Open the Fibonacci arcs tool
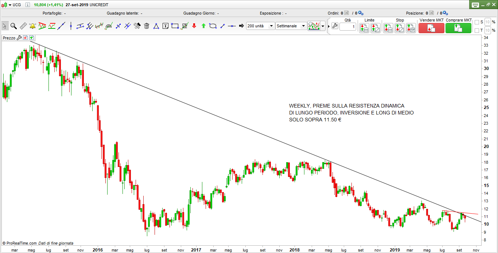This screenshot has width=498, height=253. coord(109,26)
